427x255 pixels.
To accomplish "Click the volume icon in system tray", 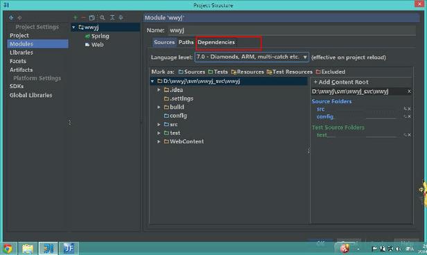I will click(399, 249).
